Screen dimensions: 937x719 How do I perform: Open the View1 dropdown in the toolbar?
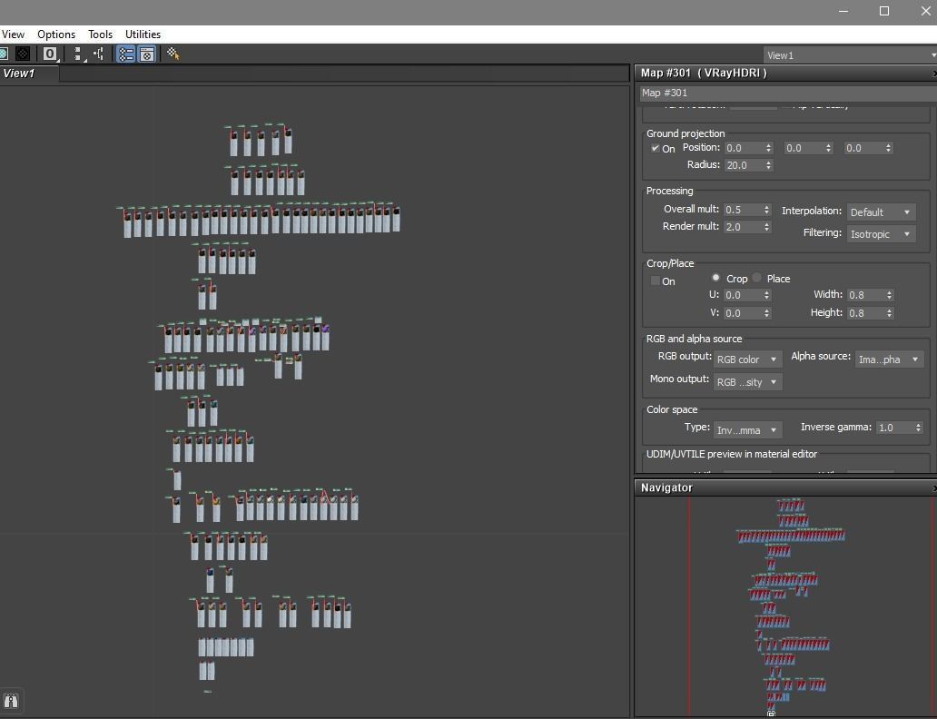pyautogui.click(x=850, y=55)
